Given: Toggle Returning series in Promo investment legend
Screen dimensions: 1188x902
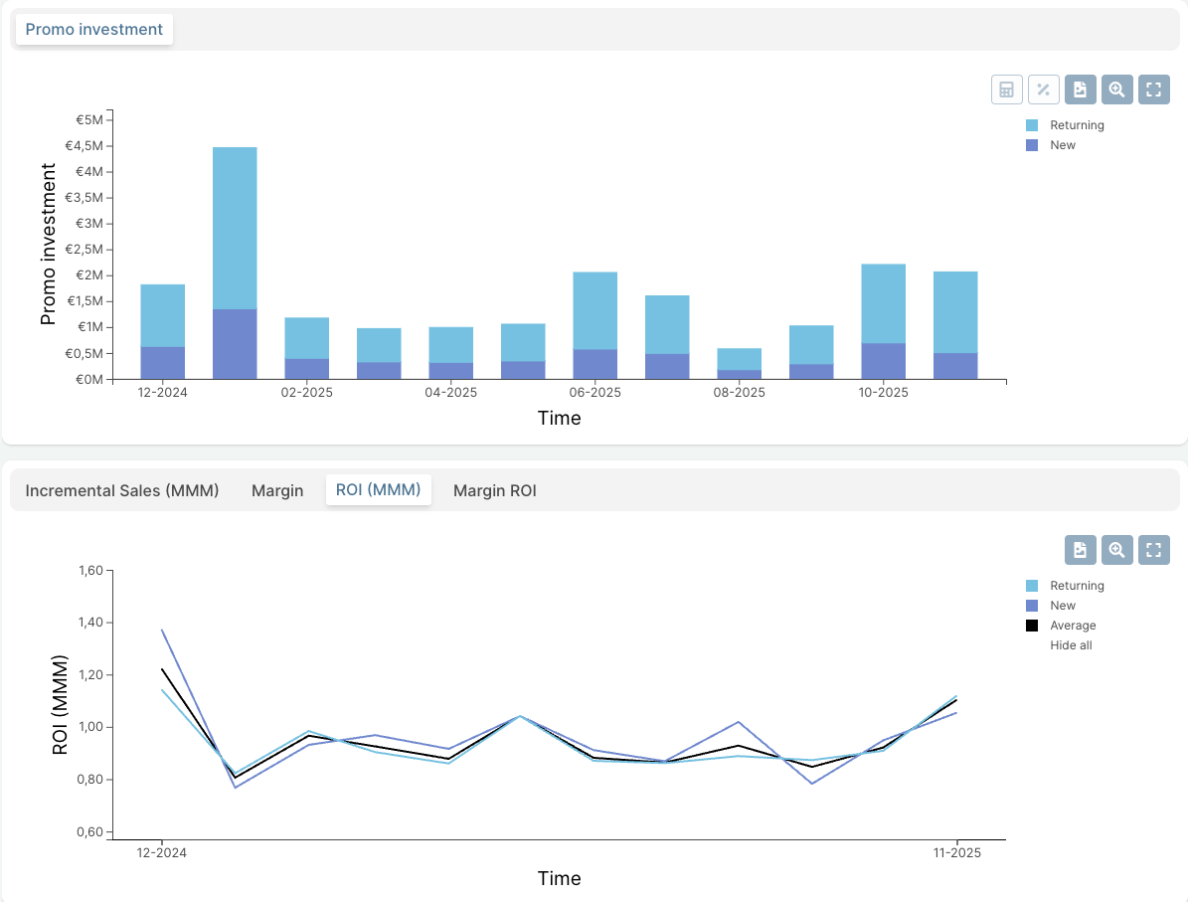Looking at the screenshot, I should 1077,125.
